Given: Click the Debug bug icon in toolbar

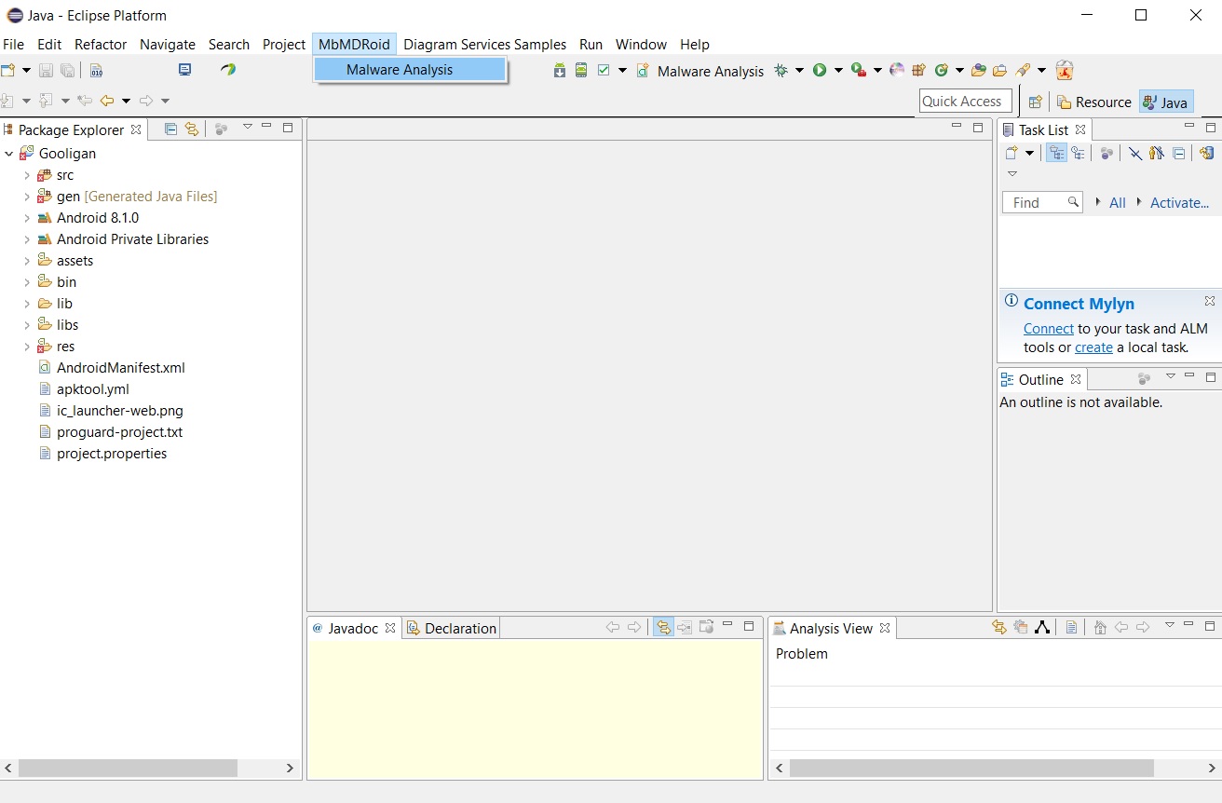Looking at the screenshot, I should 781,71.
